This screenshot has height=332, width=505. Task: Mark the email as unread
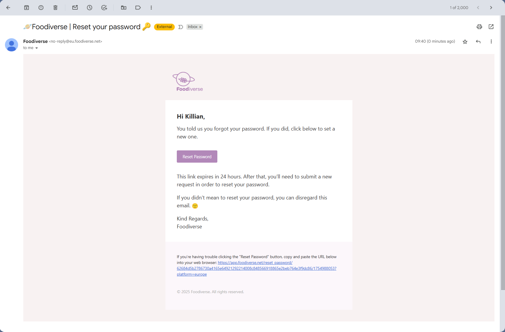click(x=75, y=8)
